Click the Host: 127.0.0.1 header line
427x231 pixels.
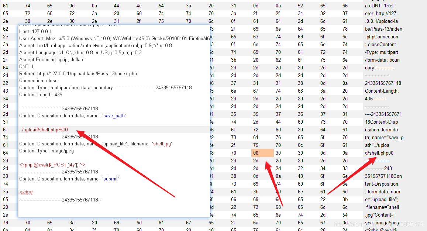coord(35,31)
